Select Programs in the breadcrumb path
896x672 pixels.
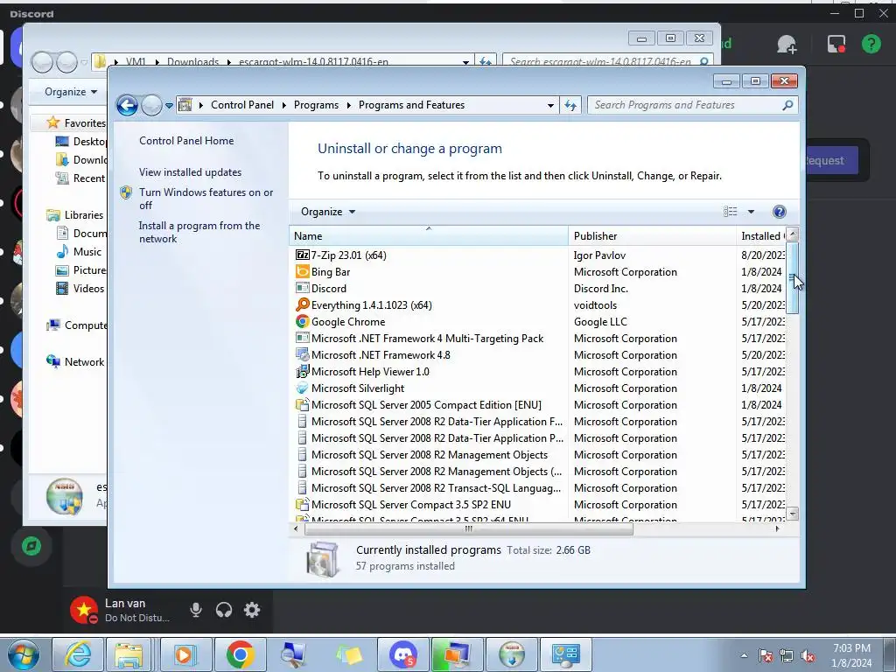tap(316, 105)
